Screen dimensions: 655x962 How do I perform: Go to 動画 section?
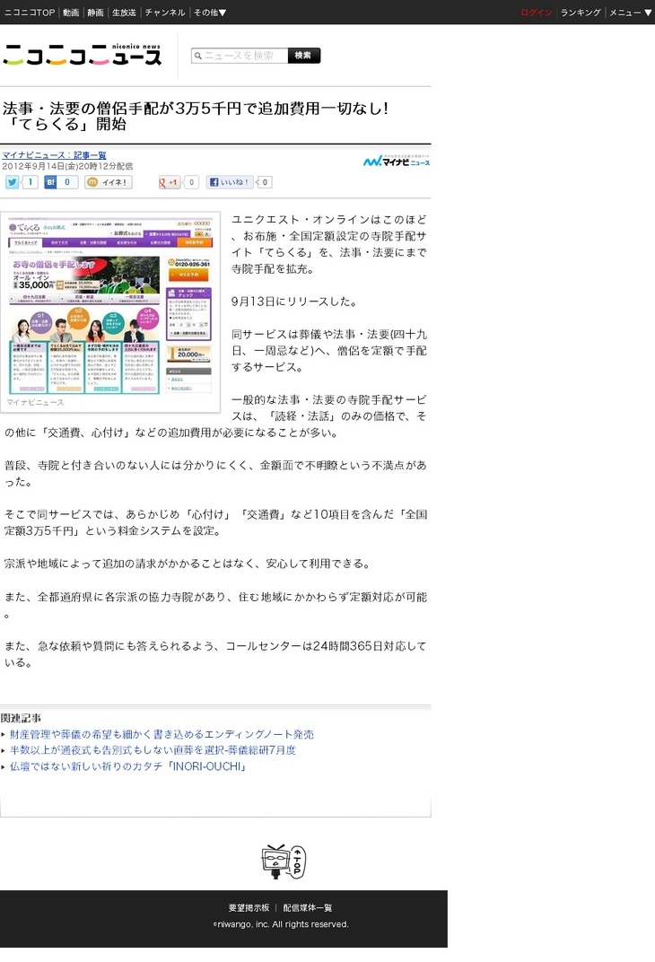(71, 13)
